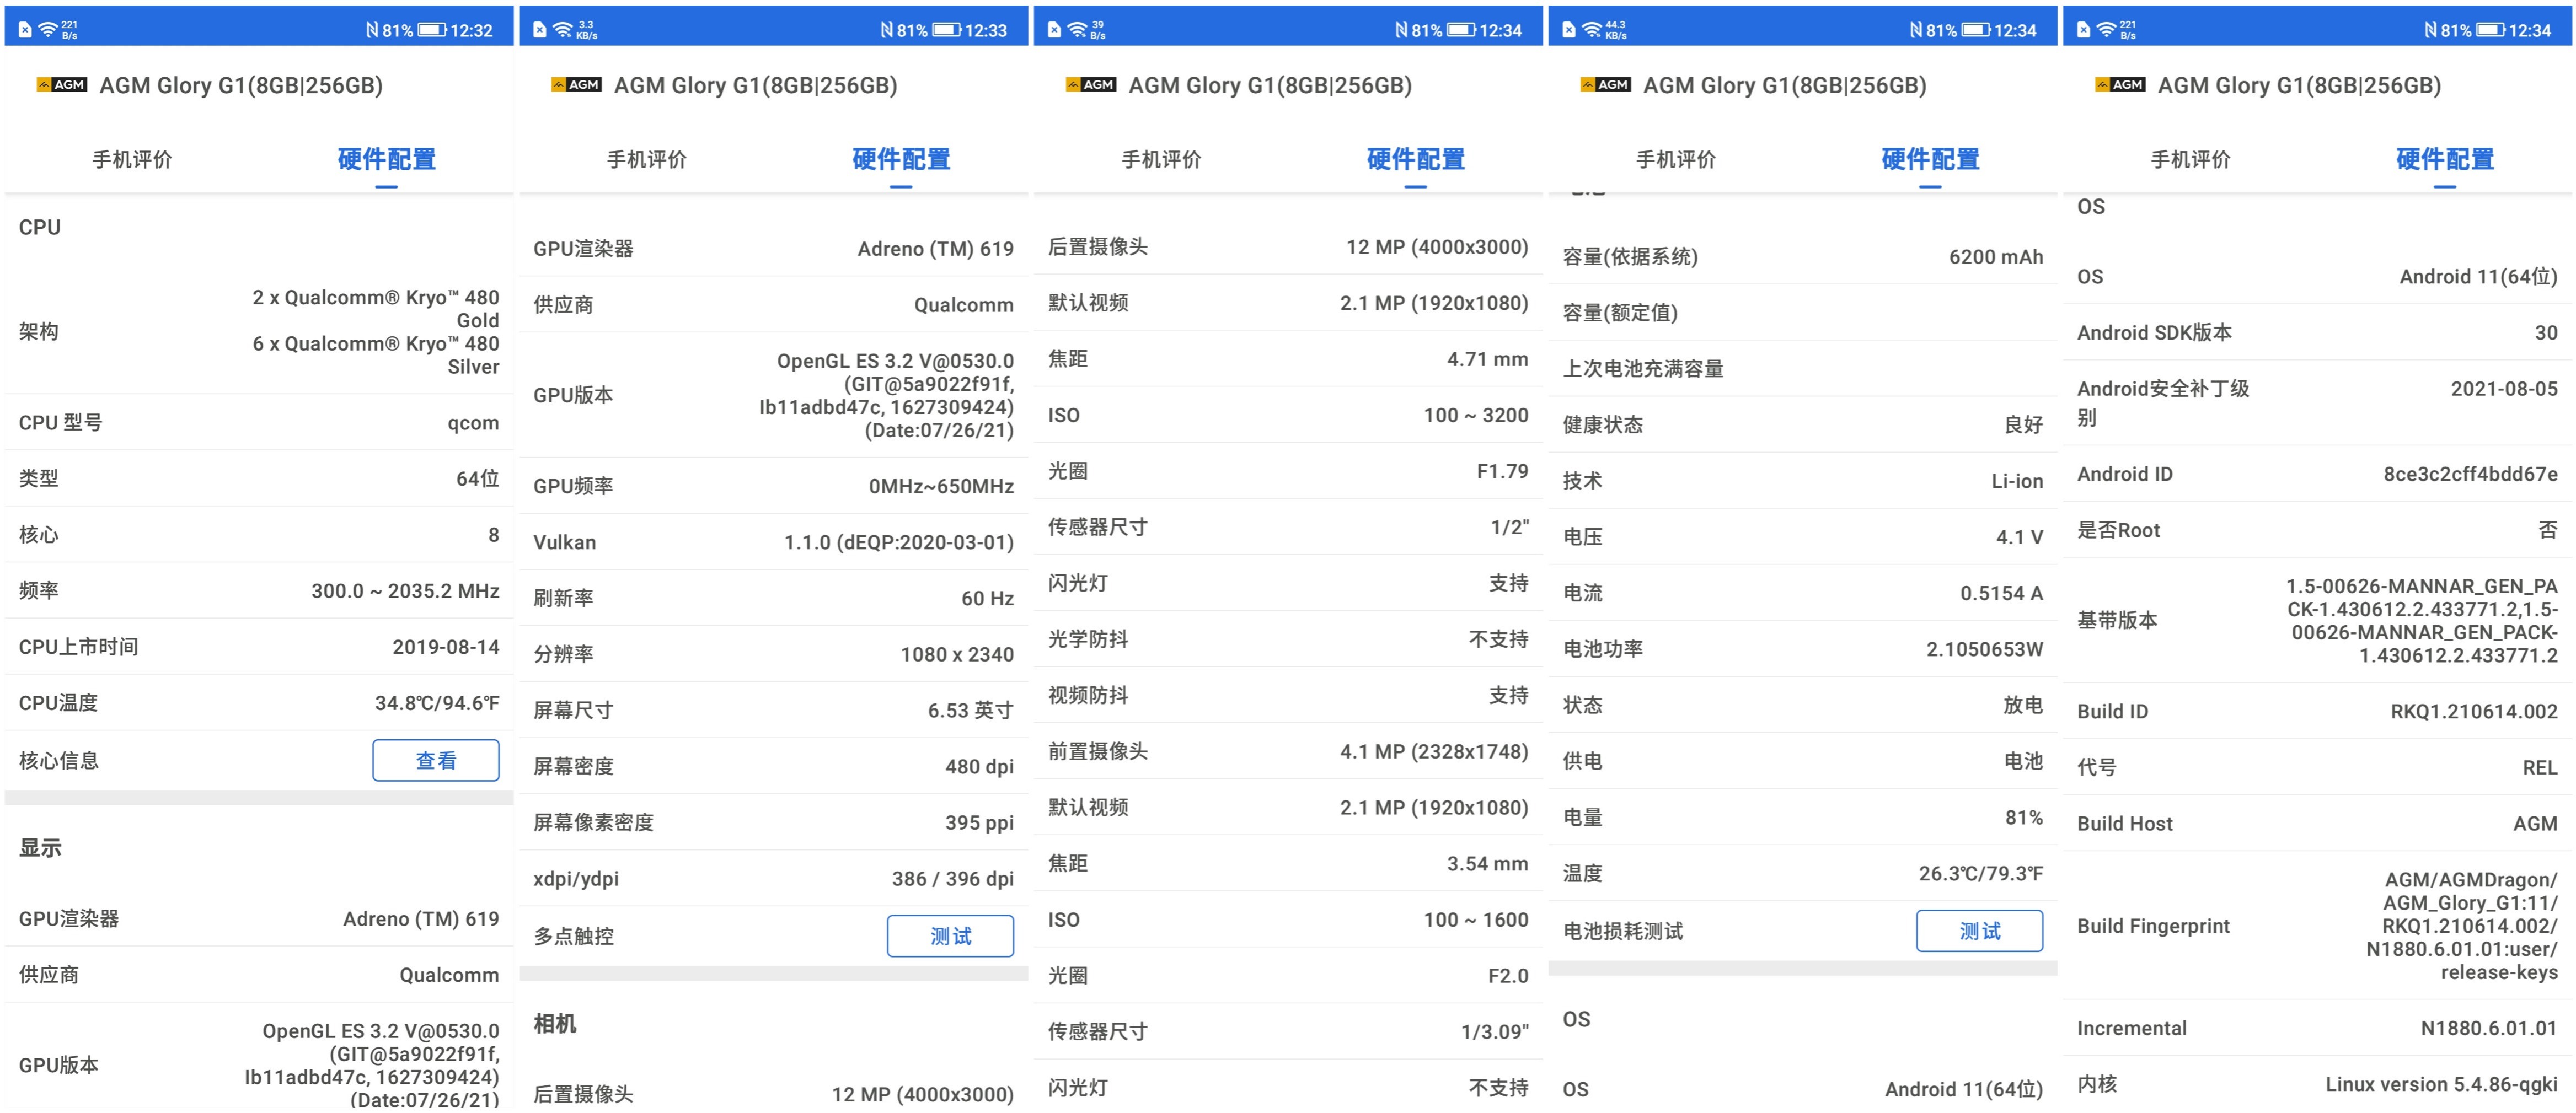The image size is (2576, 1113).
Task: Select 硬件配置 tab in the camera specs screen
Action: (x=1416, y=159)
